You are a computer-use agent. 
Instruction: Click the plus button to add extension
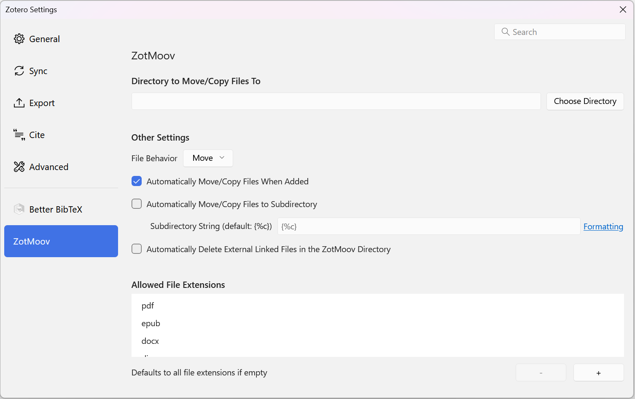point(599,373)
